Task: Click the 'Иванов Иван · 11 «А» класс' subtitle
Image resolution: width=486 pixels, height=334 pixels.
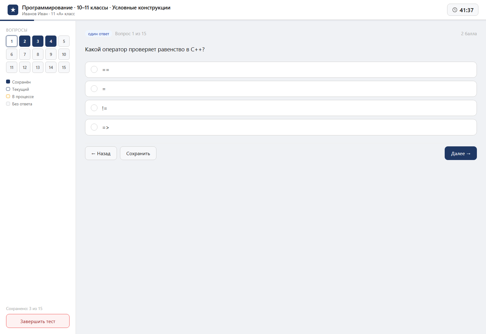Action: coord(48,14)
